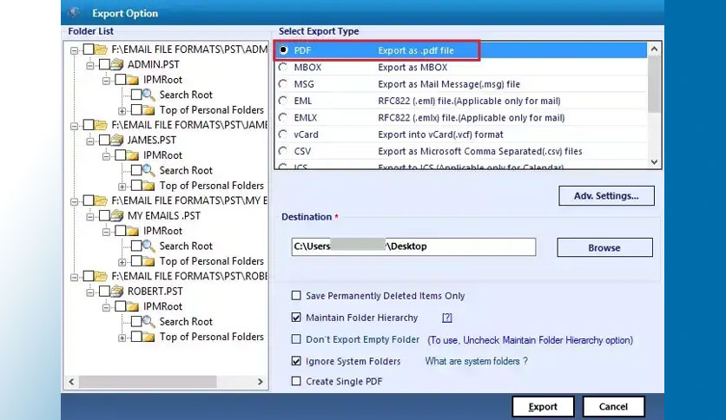Click export type list scroll down arrow
The height and width of the screenshot is (420, 726).
point(654,162)
